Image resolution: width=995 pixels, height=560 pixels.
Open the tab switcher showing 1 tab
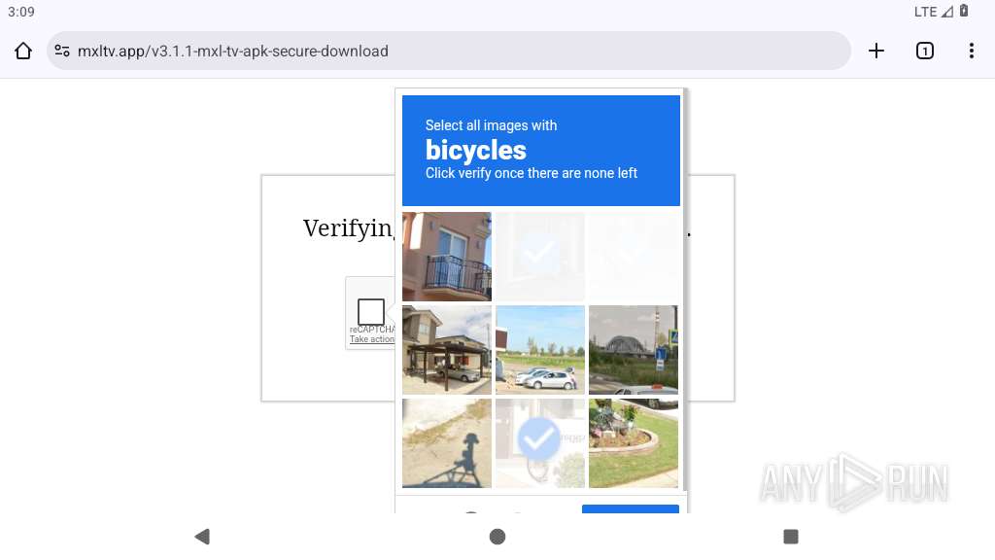(x=925, y=51)
